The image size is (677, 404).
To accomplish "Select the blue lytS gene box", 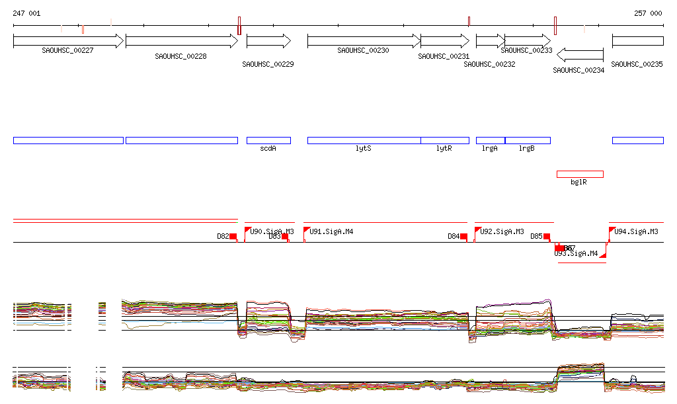I will pyautogui.click(x=364, y=140).
